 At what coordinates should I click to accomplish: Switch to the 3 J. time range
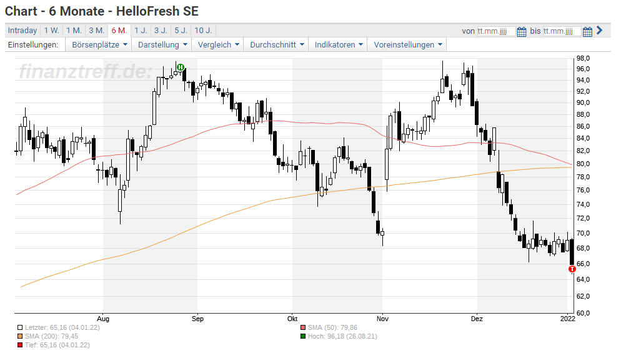coord(161,31)
